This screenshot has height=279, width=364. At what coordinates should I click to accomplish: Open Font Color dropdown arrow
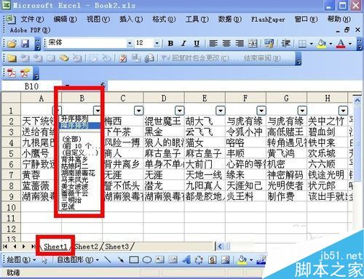(350, 44)
